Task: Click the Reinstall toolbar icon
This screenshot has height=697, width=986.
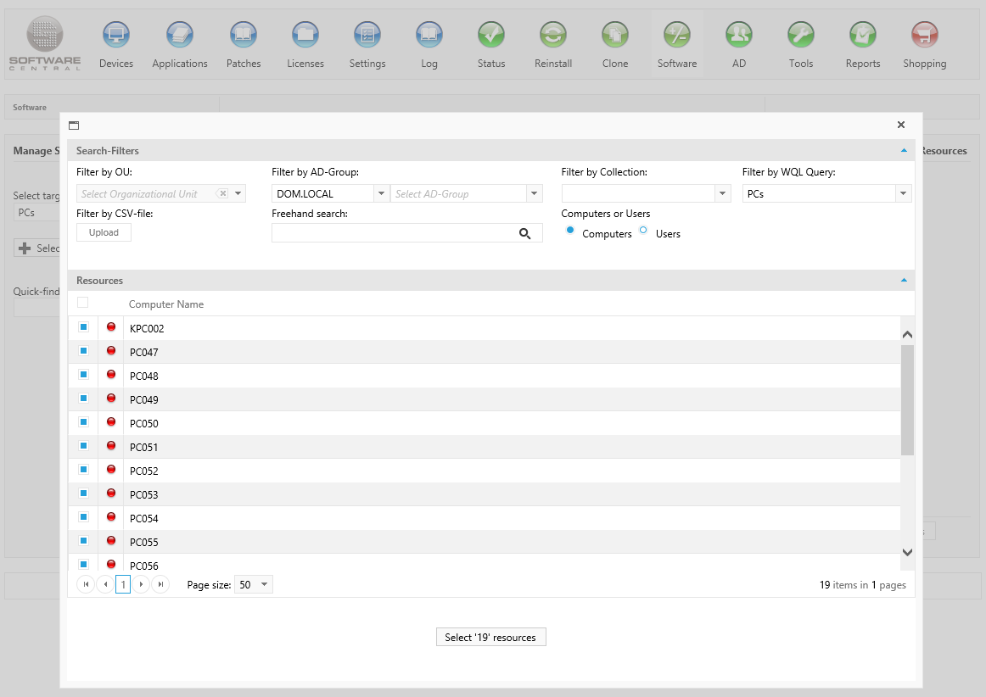Action: click(553, 36)
